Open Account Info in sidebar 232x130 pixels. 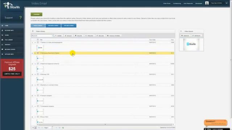click(12, 30)
